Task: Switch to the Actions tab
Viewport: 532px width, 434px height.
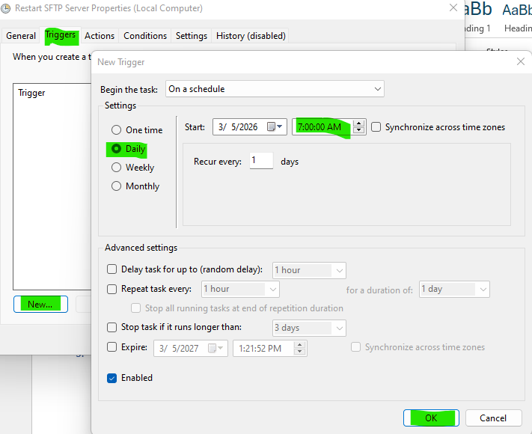Action: 100,36
